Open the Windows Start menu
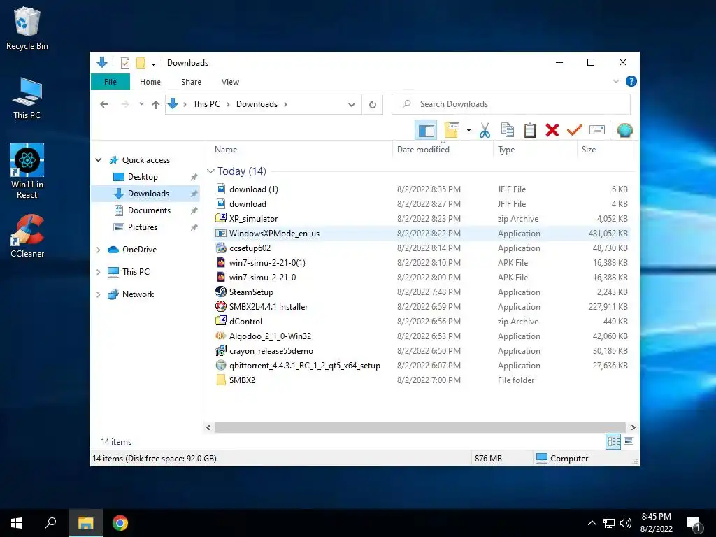Screen dimensions: 716x537 pyautogui.click(x=17, y=523)
